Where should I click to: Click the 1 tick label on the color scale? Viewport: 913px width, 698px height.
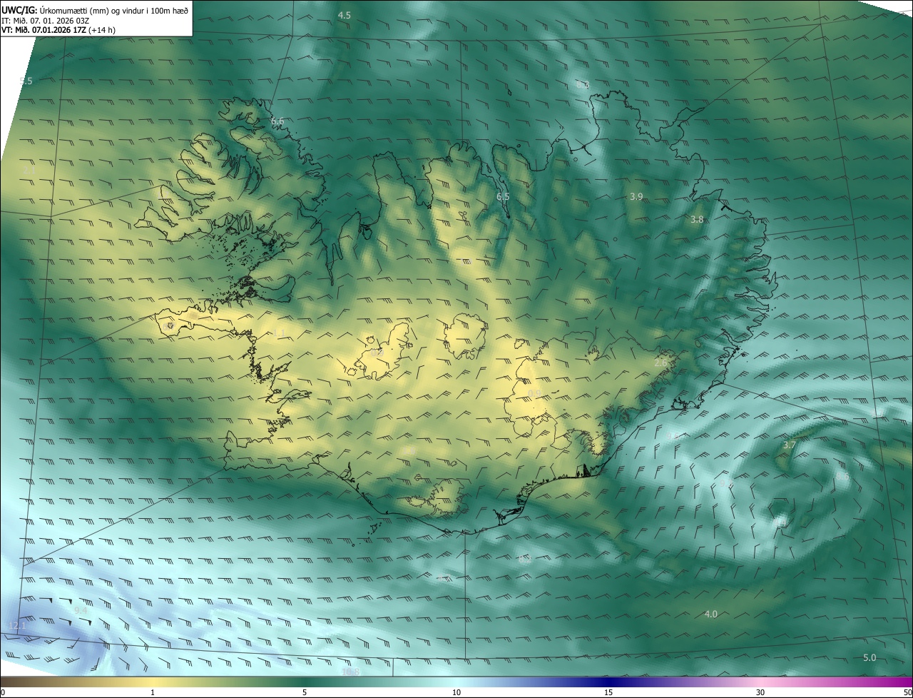[x=153, y=692]
